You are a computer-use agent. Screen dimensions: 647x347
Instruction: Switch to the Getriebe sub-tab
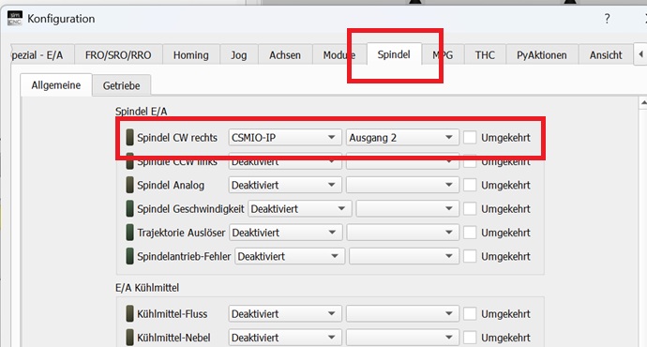(121, 85)
